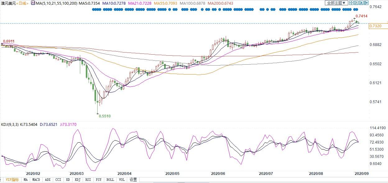Click the 日线 period selector
388x183 pixels.
(x=22, y=3)
